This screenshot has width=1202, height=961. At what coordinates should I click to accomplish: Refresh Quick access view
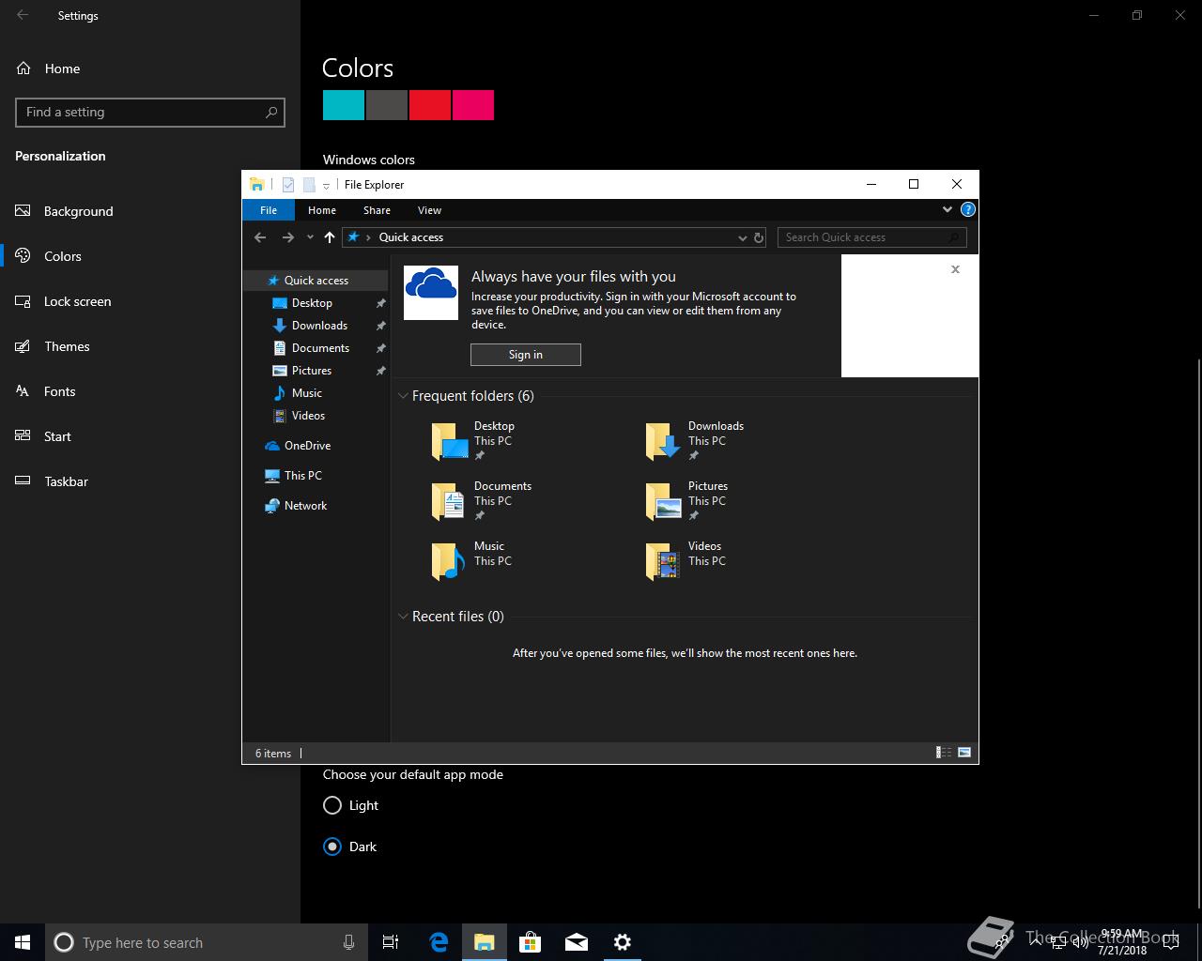(x=759, y=237)
